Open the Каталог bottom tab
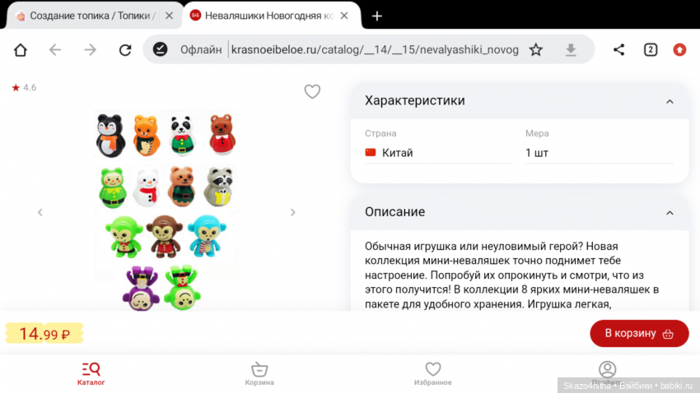This screenshot has width=700, height=393. 91,373
